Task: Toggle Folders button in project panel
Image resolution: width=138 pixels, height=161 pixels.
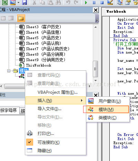Action: pos(21,18)
